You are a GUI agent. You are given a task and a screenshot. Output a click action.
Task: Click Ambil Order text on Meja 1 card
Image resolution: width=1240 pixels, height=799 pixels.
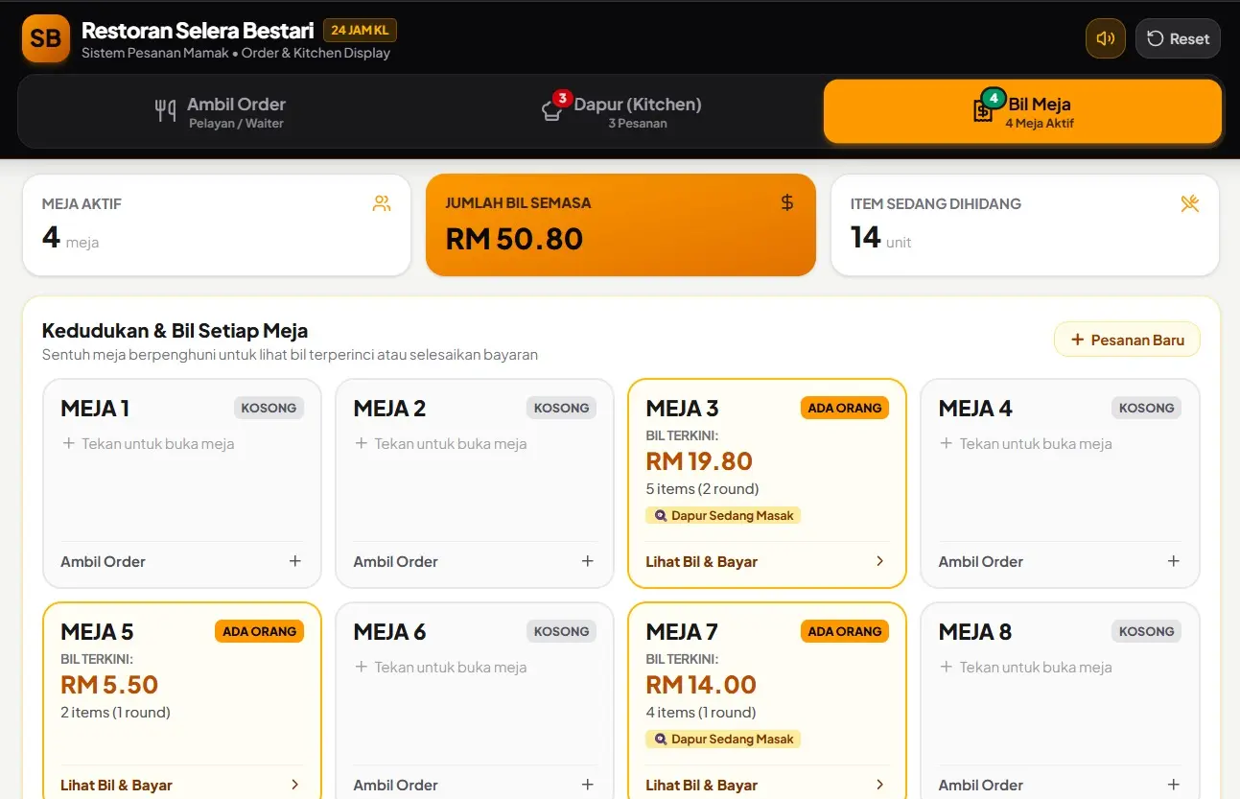coord(103,562)
